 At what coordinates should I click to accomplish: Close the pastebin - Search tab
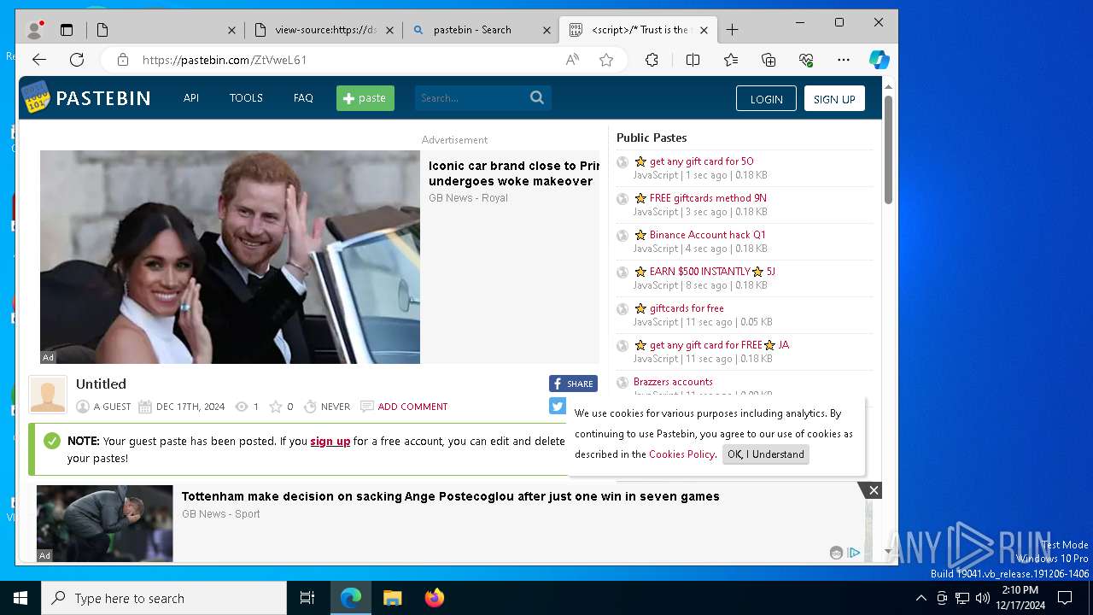pos(546,30)
